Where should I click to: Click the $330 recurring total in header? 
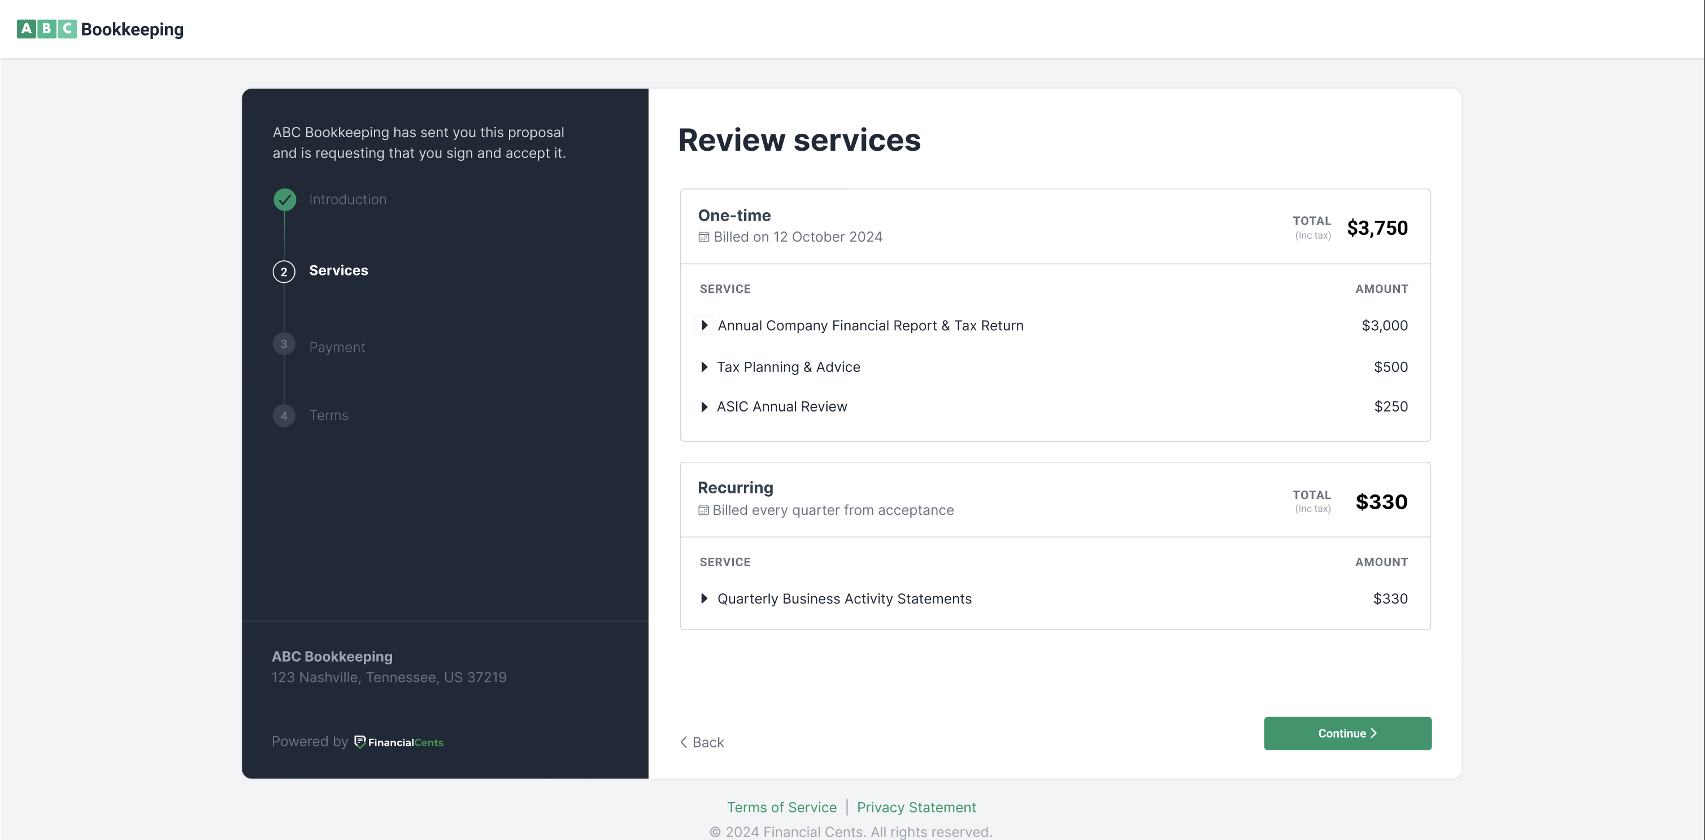point(1381,502)
